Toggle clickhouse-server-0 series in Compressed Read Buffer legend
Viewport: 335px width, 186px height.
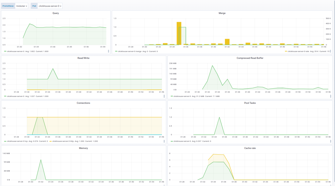[x=182, y=96]
